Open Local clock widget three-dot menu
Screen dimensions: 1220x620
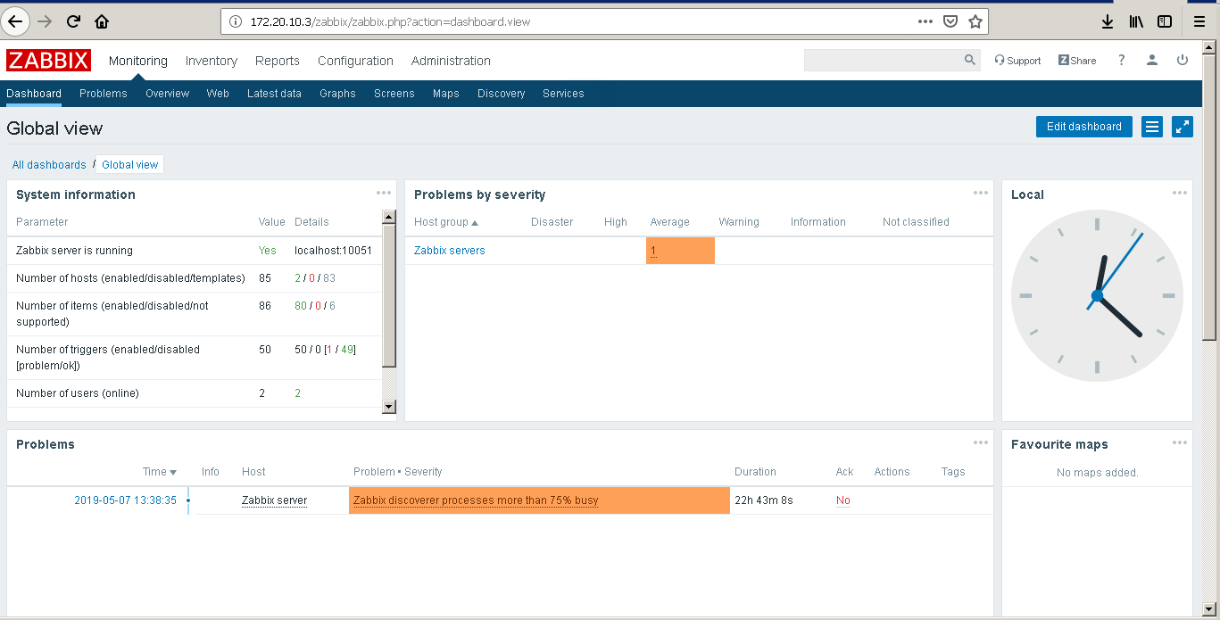click(1180, 193)
